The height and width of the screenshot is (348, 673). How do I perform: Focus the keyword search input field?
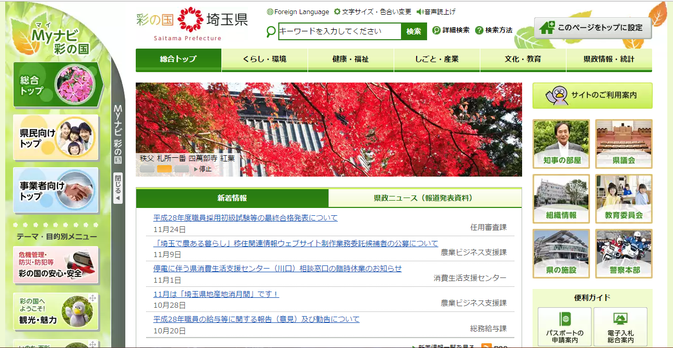340,31
